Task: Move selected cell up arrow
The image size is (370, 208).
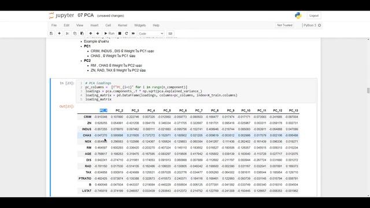Action: pos(91,34)
